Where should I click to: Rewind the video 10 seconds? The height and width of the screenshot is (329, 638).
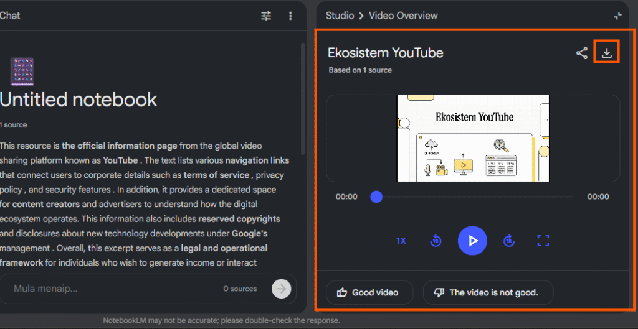click(x=436, y=241)
